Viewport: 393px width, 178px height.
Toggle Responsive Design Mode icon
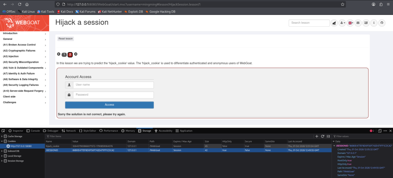pos(380,131)
